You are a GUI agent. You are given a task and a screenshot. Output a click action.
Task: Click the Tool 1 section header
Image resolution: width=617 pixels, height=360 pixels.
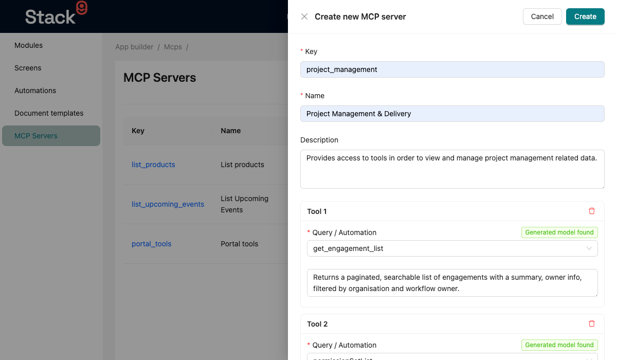[x=452, y=211]
